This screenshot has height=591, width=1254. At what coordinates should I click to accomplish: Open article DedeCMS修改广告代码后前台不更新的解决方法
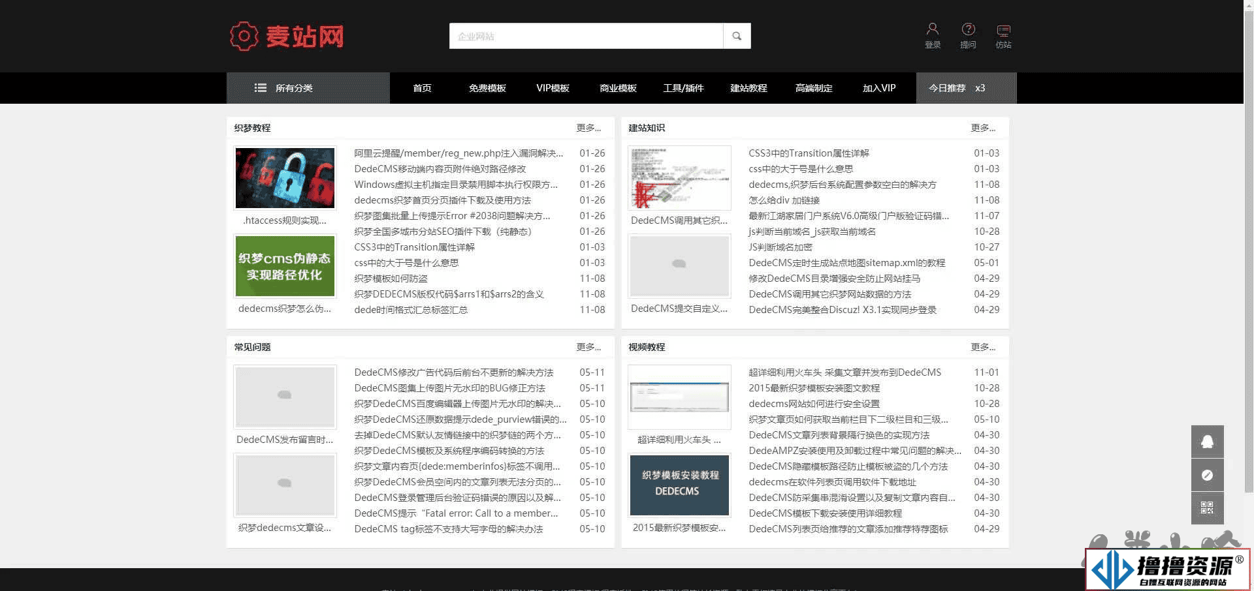pyautogui.click(x=453, y=372)
